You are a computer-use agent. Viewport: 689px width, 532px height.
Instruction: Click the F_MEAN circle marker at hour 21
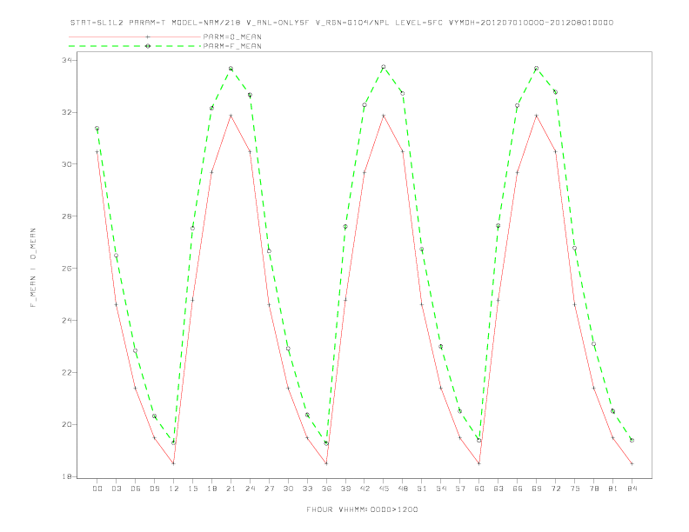[231, 69]
